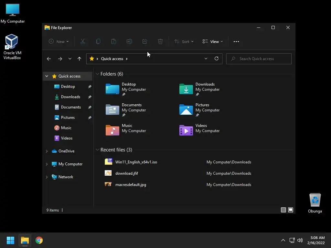331x248 pixels.
Task: Refresh the Quick access view
Action: pyautogui.click(x=216, y=59)
